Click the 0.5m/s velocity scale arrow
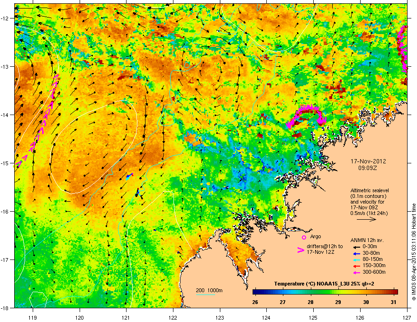The image size is (417, 322). (x=366, y=219)
